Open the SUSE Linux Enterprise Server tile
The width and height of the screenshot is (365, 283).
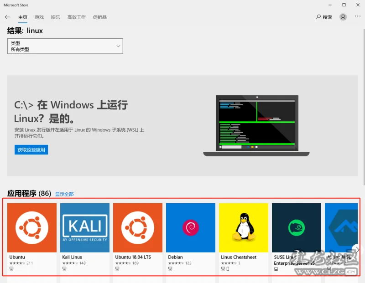pyautogui.click(x=296, y=228)
